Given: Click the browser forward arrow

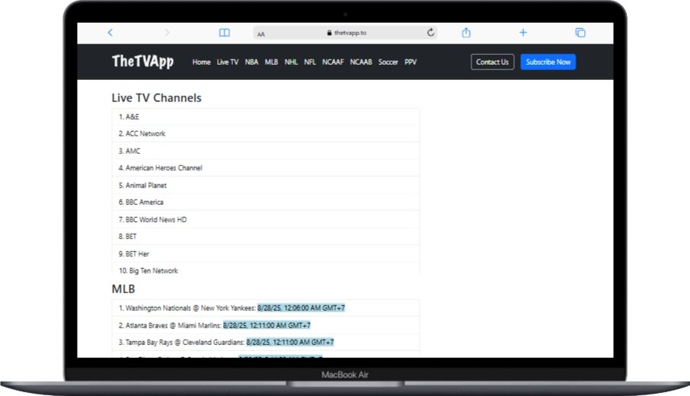Looking at the screenshot, I should click(x=168, y=33).
